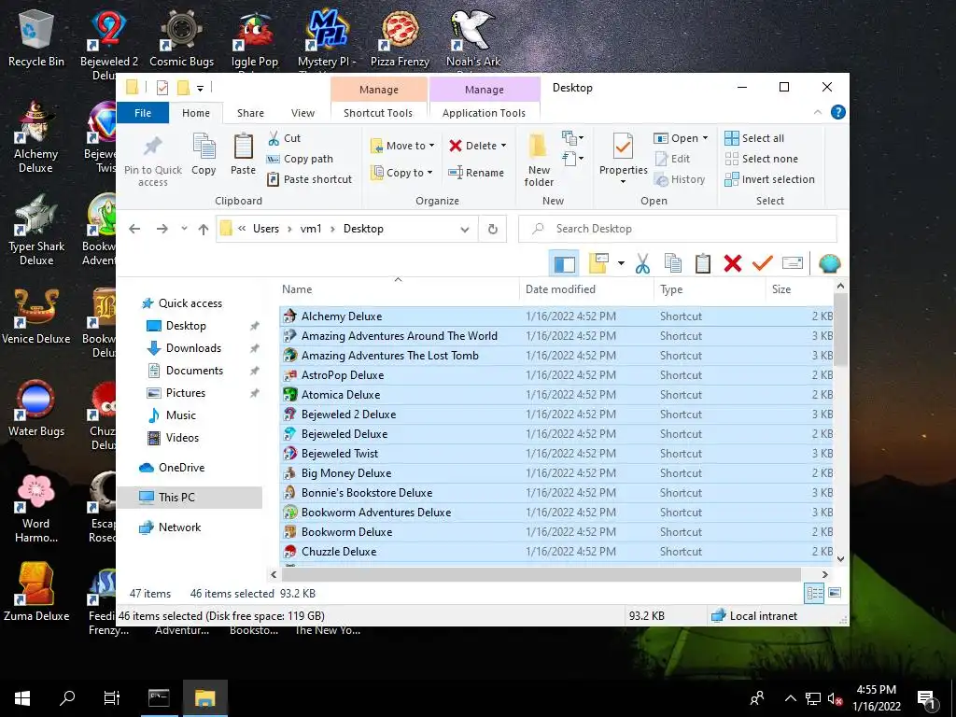This screenshot has width=956, height=717.
Task: Sort by the Name column header
Action: (399, 289)
